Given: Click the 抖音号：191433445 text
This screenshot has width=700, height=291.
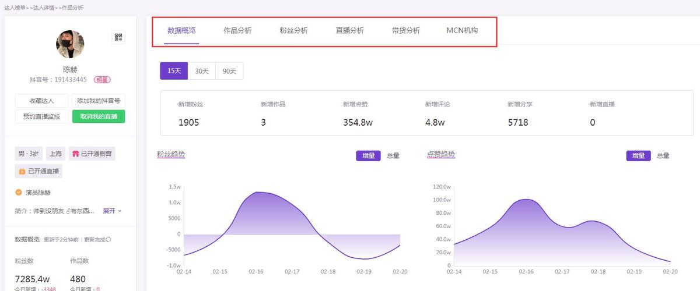Looking at the screenshot, I should click(58, 80).
